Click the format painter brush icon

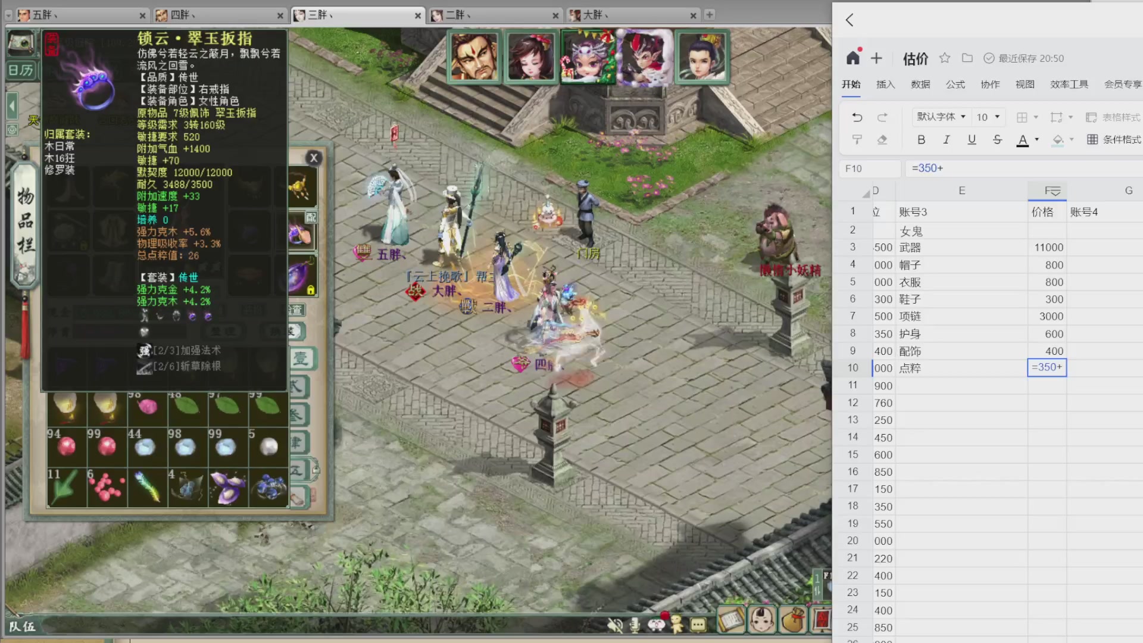point(857,139)
